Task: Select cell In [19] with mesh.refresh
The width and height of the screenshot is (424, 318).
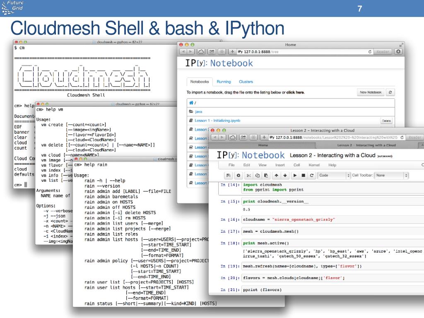Action: coord(332,266)
